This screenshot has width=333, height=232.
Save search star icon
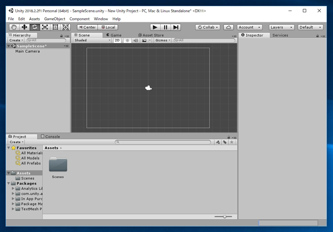click(232, 142)
